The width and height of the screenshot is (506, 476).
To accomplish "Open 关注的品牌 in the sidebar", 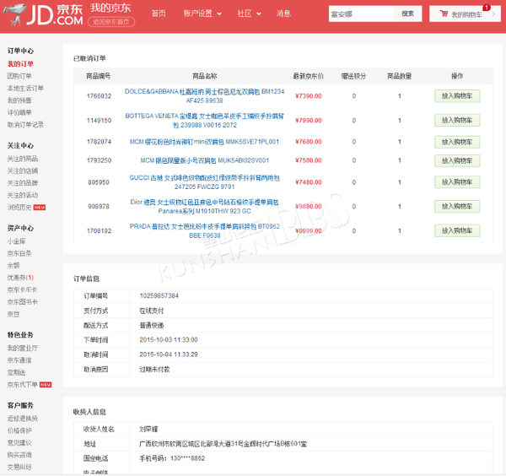I will [x=23, y=183].
